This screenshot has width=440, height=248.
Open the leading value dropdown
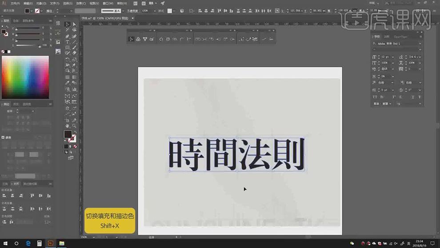tap(420, 57)
